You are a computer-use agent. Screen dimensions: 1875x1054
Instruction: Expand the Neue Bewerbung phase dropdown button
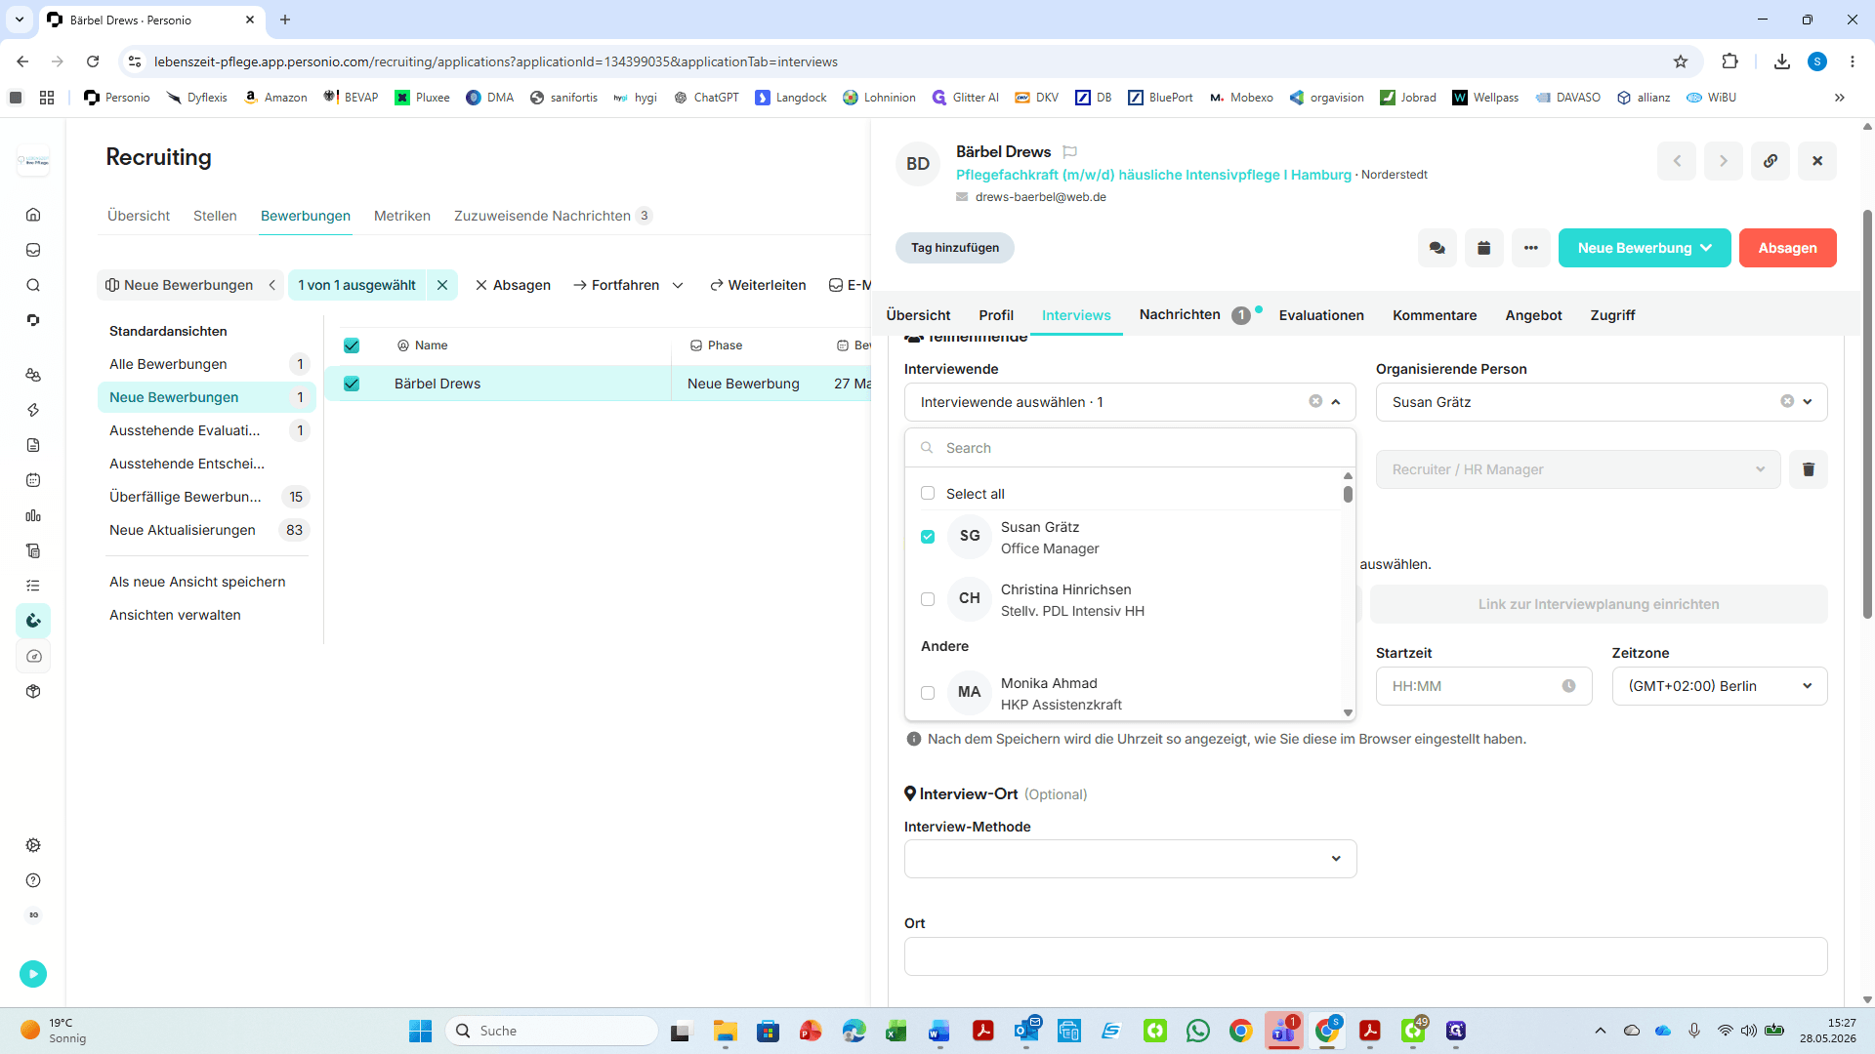[1645, 248]
